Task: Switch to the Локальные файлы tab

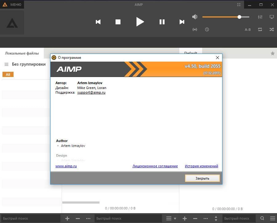Action: [22, 53]
